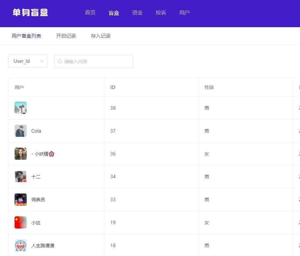Click gender cell 女 in row 36

point(207,154)
